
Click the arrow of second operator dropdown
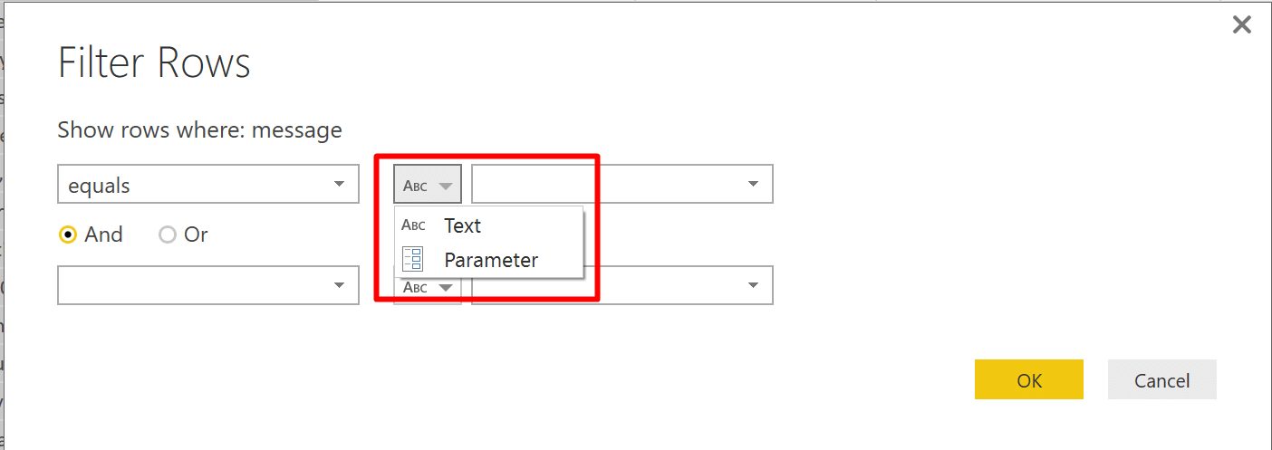(339, 285)
